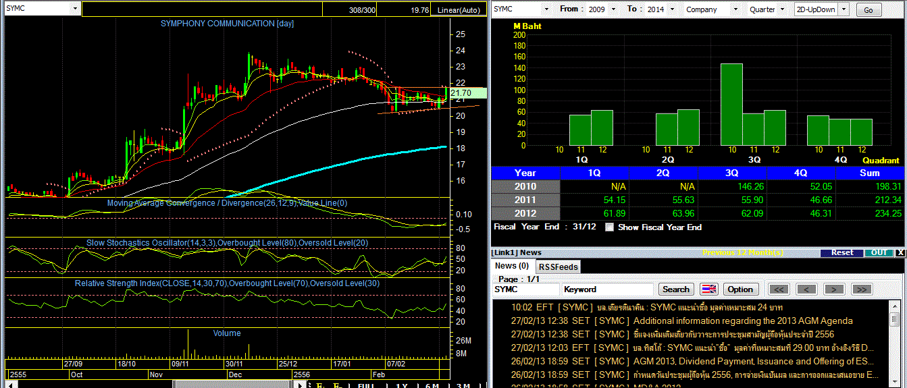The image size is (907, 388).
Task: Set the chart range to 1Y
Action: point(402,385)
